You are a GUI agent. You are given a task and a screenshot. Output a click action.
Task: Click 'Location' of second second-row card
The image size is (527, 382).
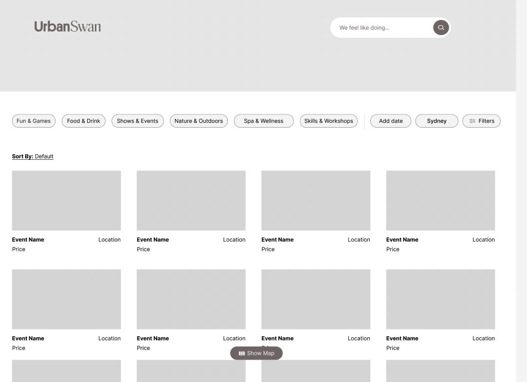click(234, 338)
